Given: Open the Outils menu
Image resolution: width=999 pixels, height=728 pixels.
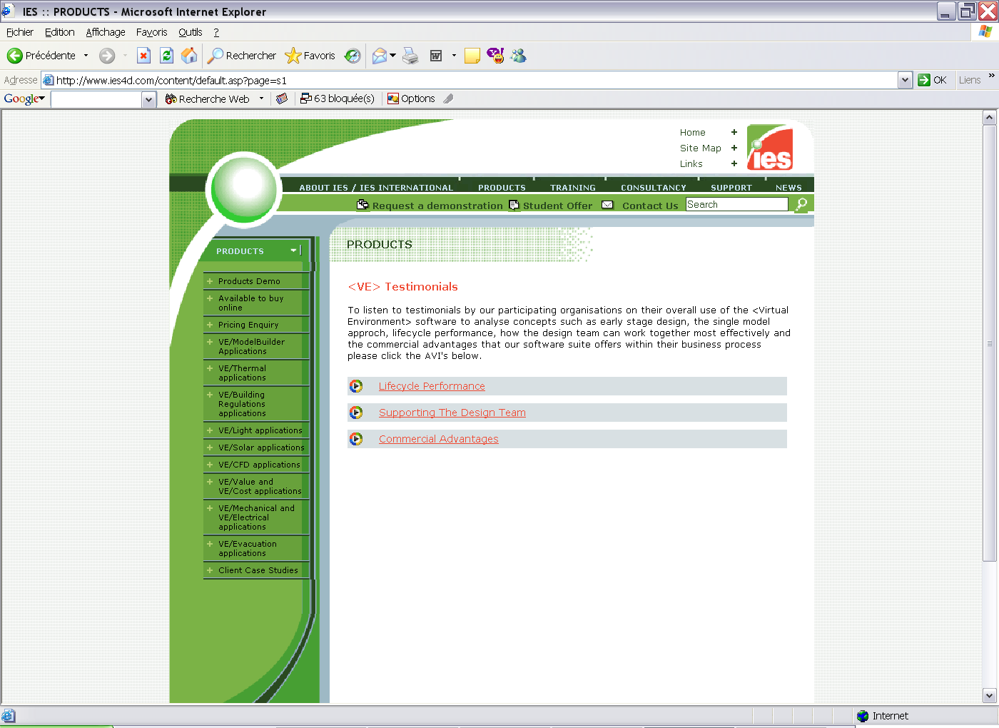Looking at the screenshot, I should tap(190, 32).
